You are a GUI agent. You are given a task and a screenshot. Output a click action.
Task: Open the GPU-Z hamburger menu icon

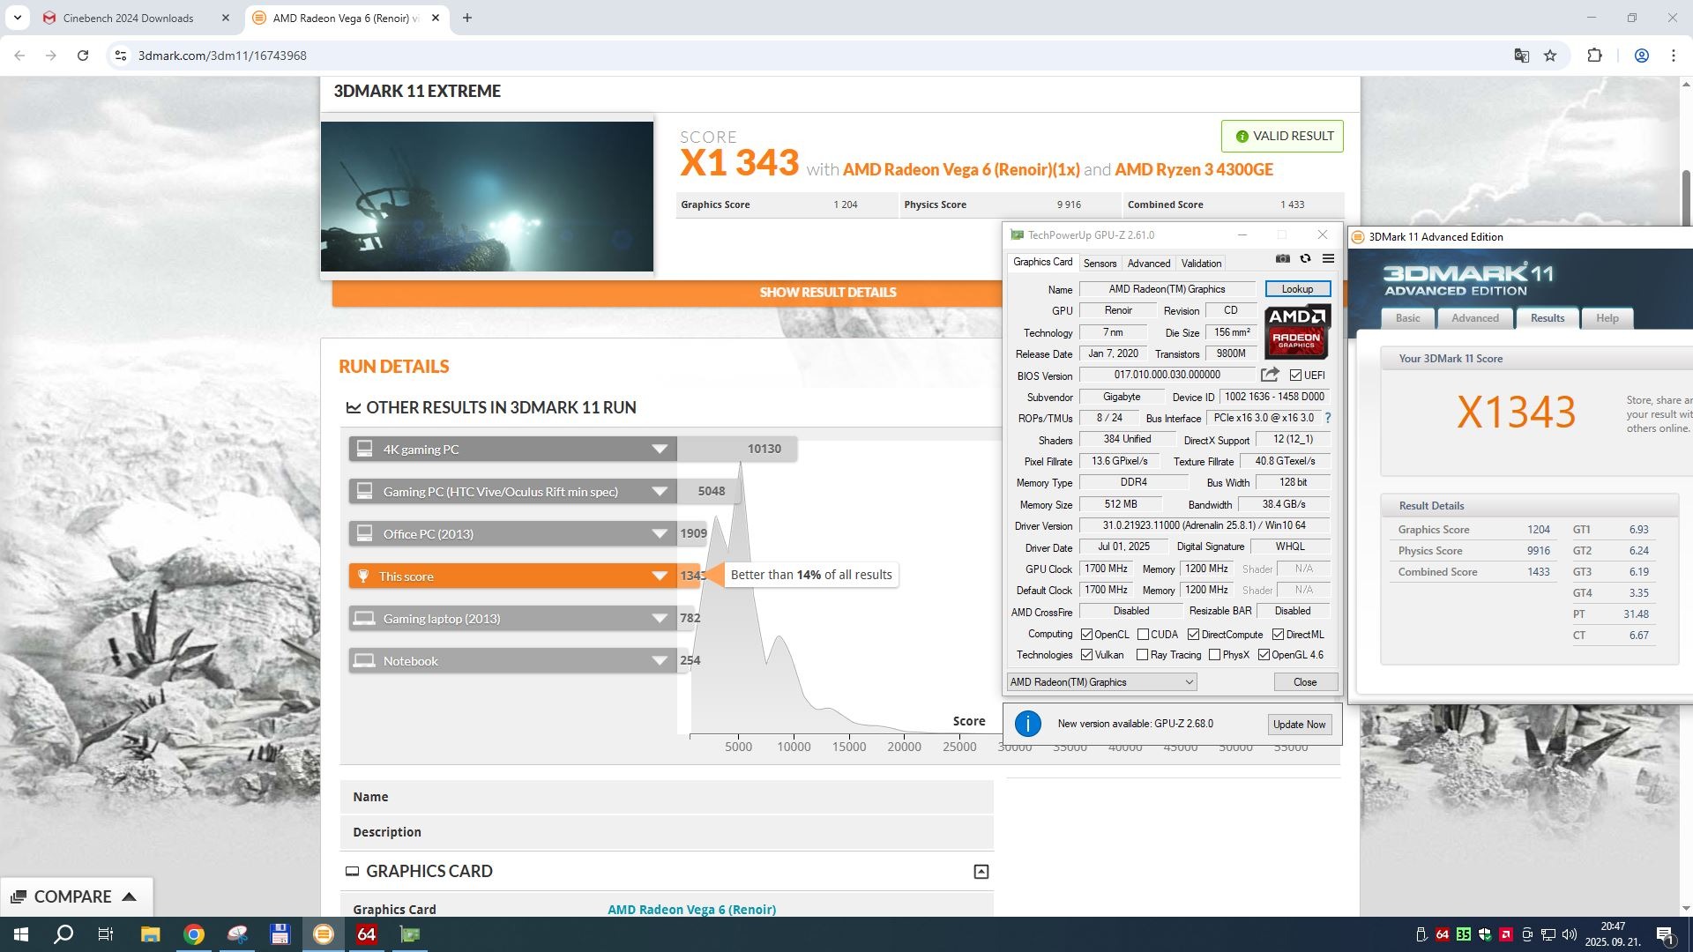pos(1328,258)
